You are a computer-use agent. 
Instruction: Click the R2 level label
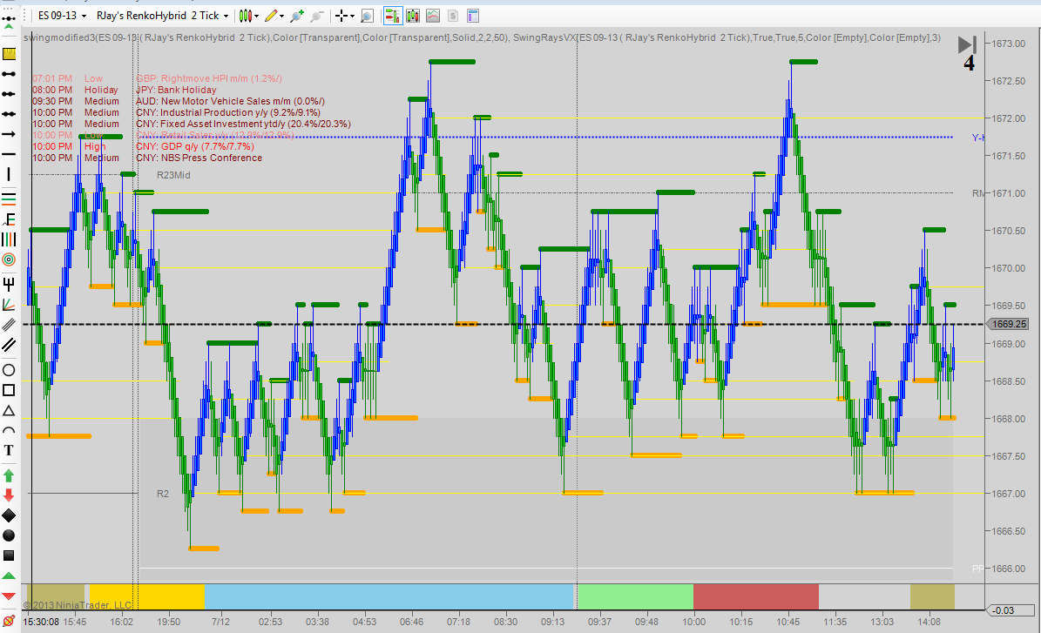pos(163,494)
